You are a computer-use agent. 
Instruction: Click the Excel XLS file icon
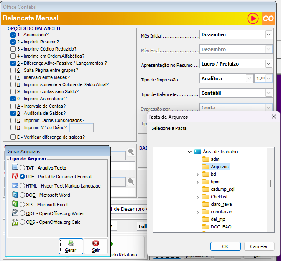[x=15, y=204]
